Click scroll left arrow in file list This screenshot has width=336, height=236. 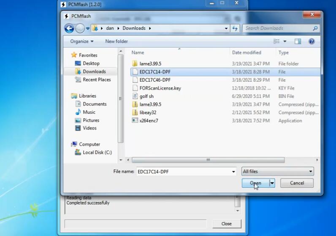128,160
